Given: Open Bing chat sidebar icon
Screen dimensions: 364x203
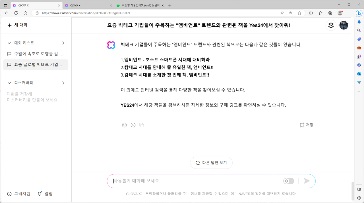Looking at the screenshot, I should coord(359,13).
